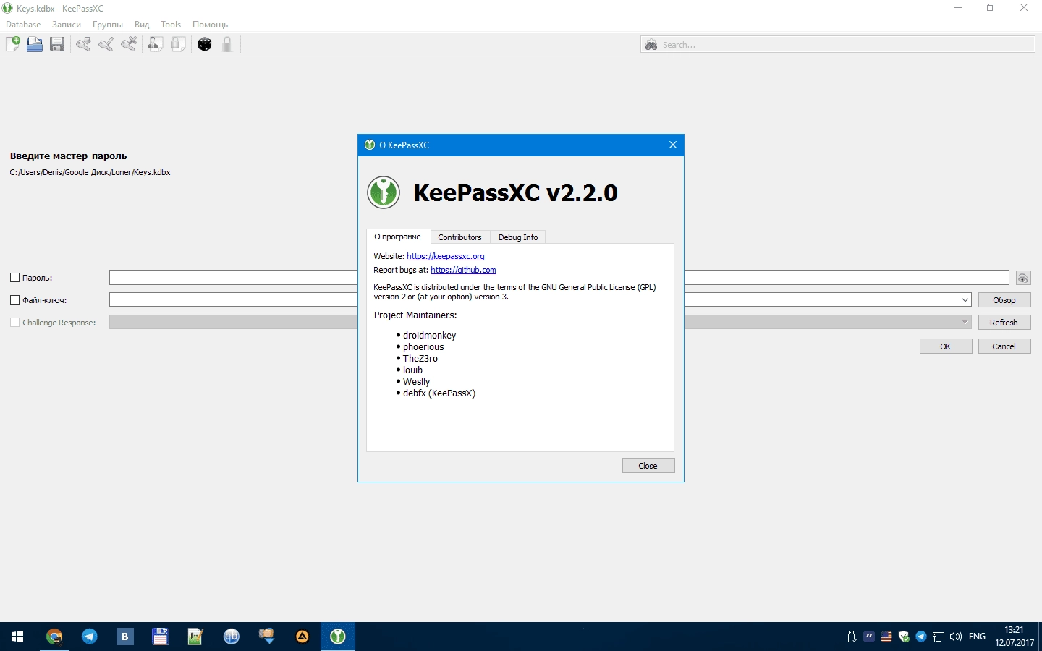This screenshot has height=651, width=1042.
Task: Open the Tools menu
Action: point(171,25)
